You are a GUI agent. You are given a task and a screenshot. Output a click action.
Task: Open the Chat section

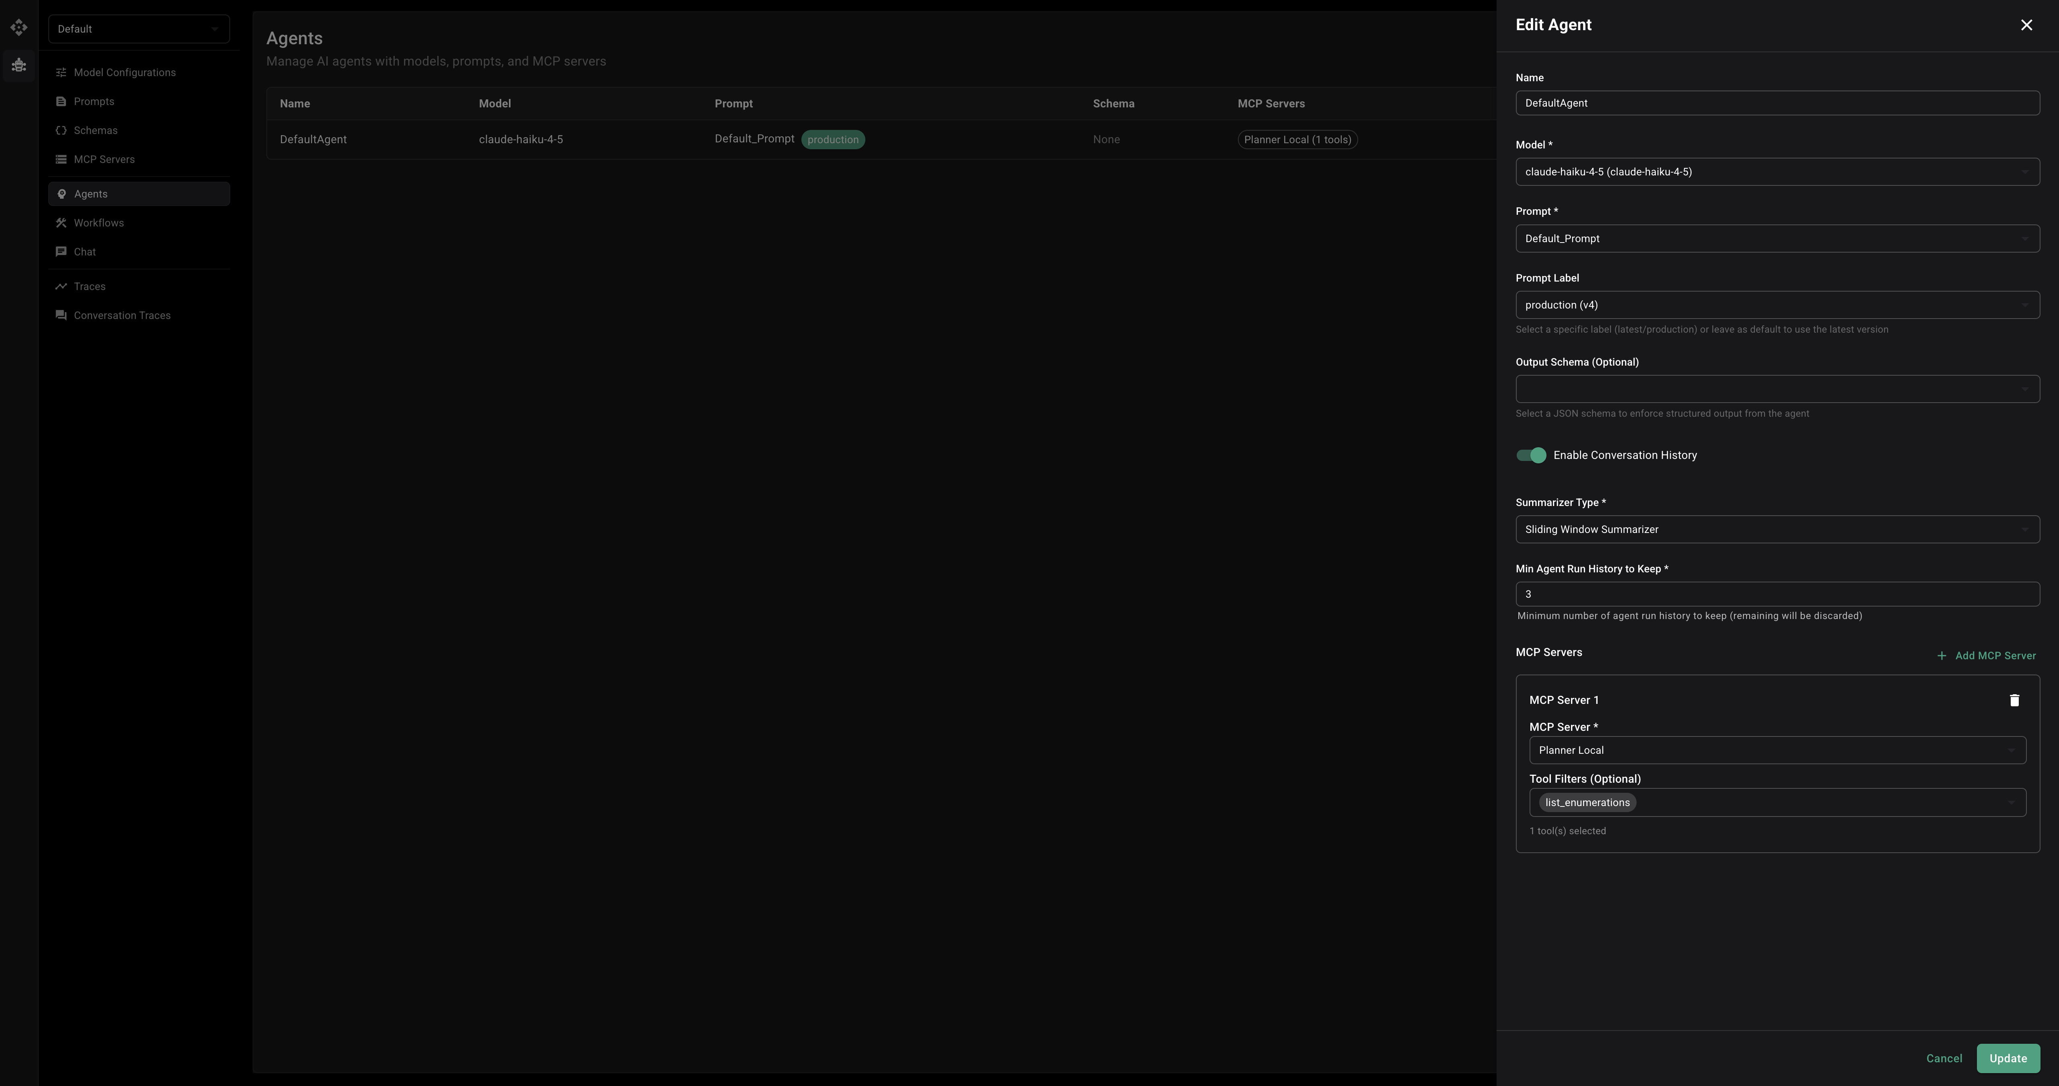(85, 251)
